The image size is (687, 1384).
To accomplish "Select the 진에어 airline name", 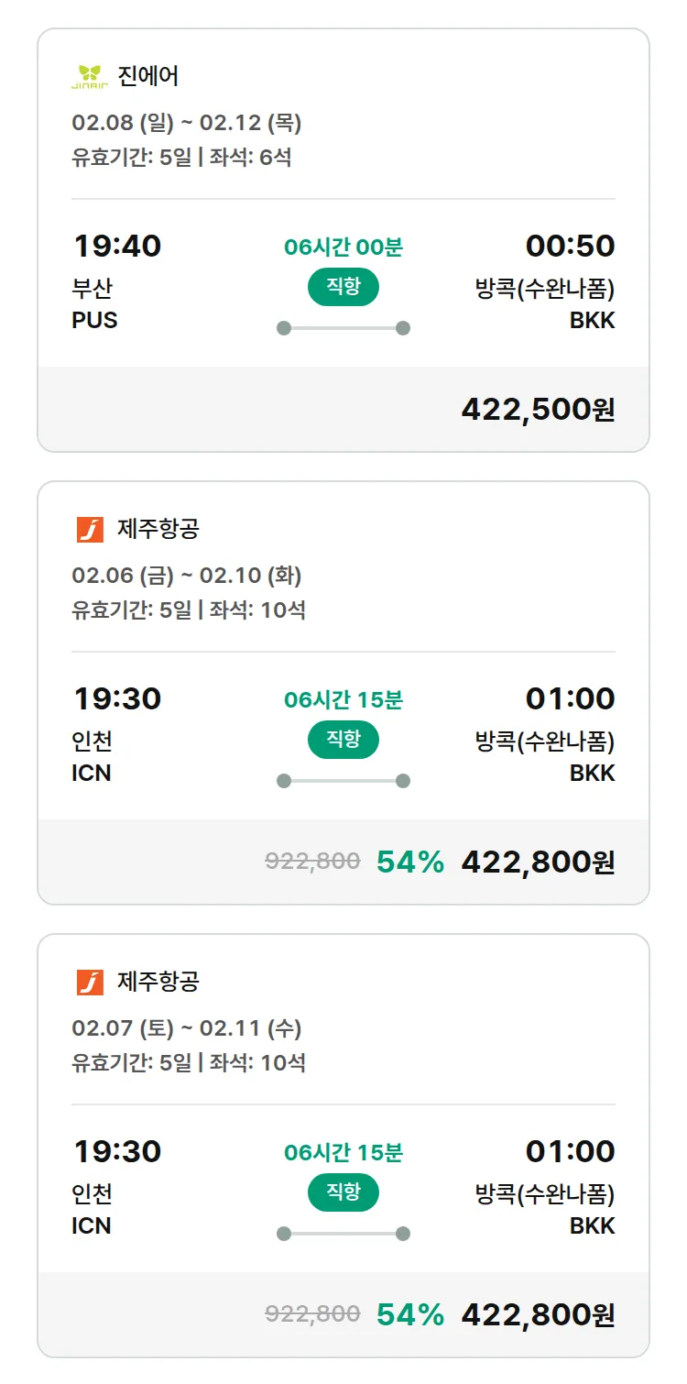I will [x=147, y=76].
